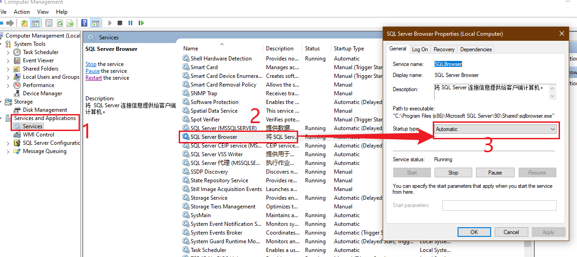Select the Shared Folders icon in tree

coord(17,69)
